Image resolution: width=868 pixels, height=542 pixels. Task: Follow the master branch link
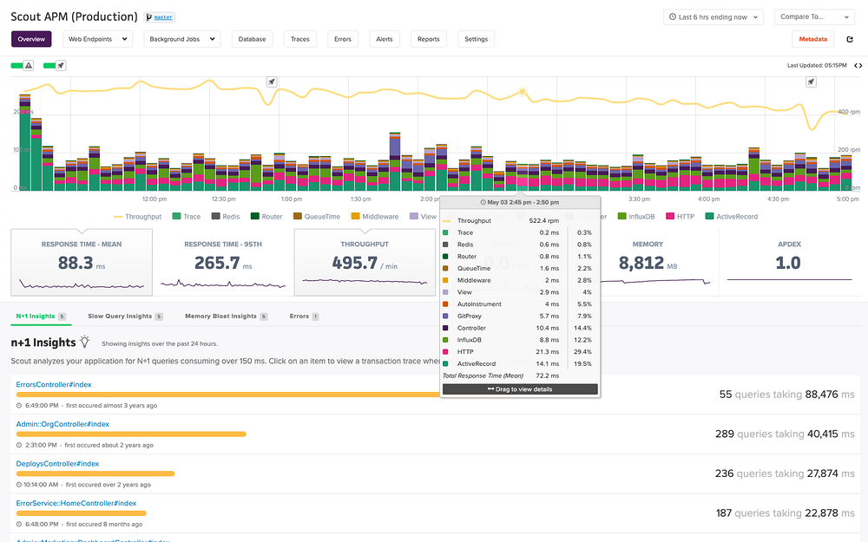coord(163,17)
